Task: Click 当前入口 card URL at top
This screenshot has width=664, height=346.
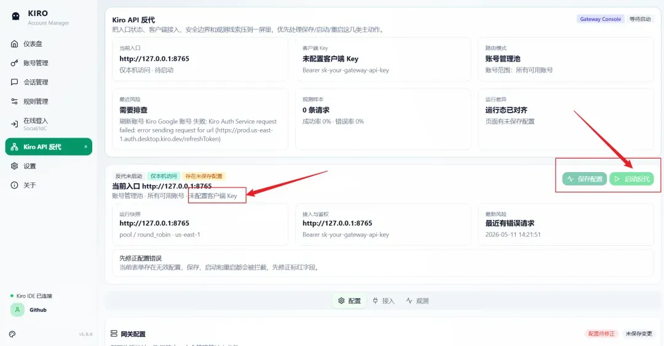Action: tap(154, 59)
